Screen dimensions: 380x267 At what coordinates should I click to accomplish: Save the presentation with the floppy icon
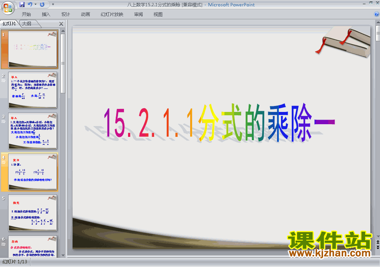pyautogui.click(x=22, y=4)
